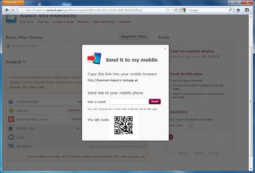Screen dimensions: 255x173
Task: Go back with the browser back arrow
Action: click(7, 10)
